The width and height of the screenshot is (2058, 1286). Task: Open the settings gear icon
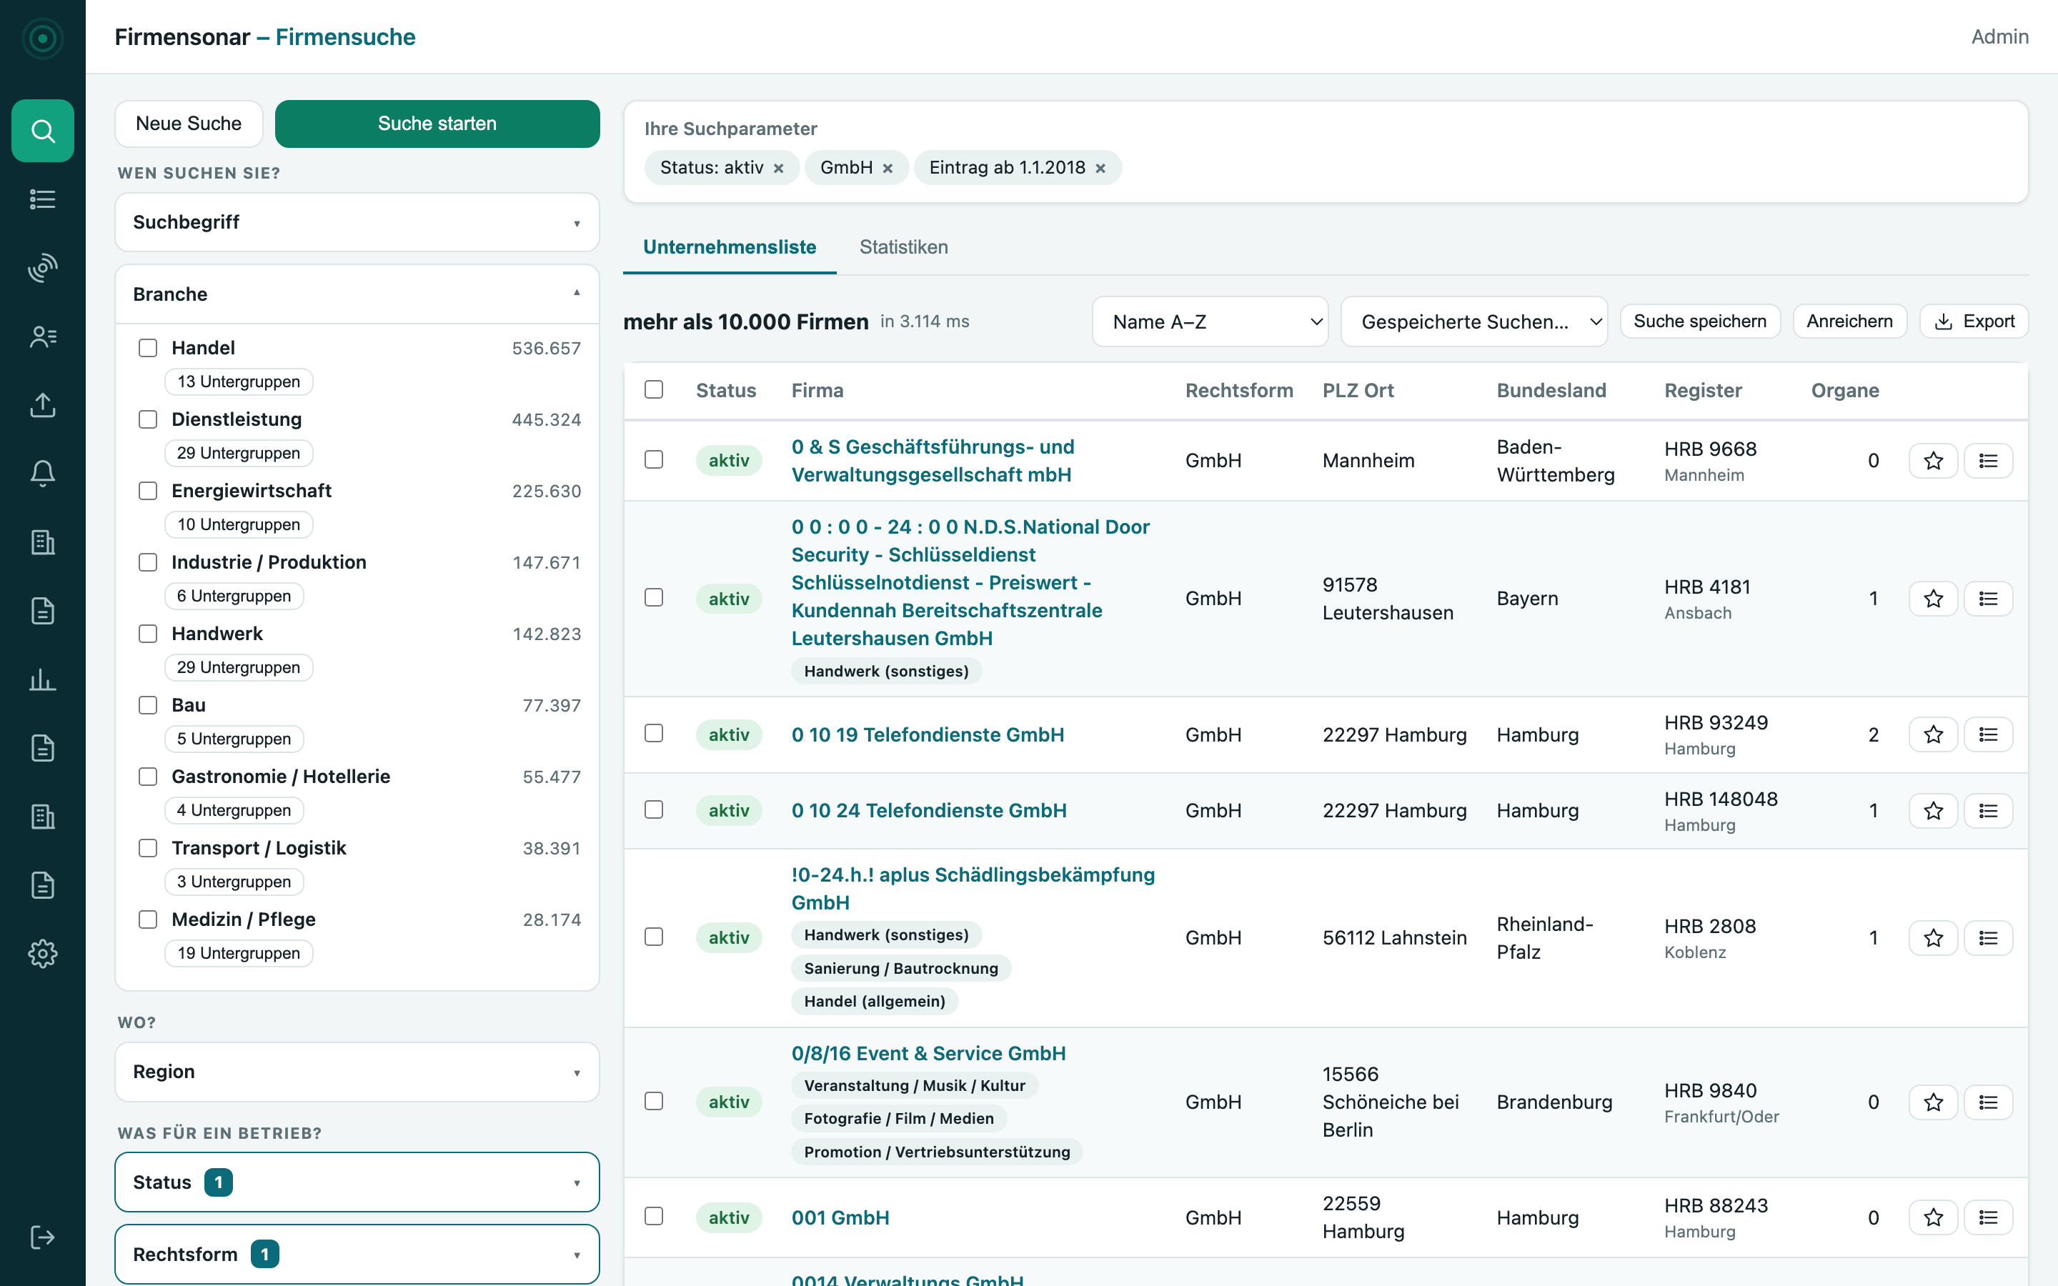click(43, 954)
